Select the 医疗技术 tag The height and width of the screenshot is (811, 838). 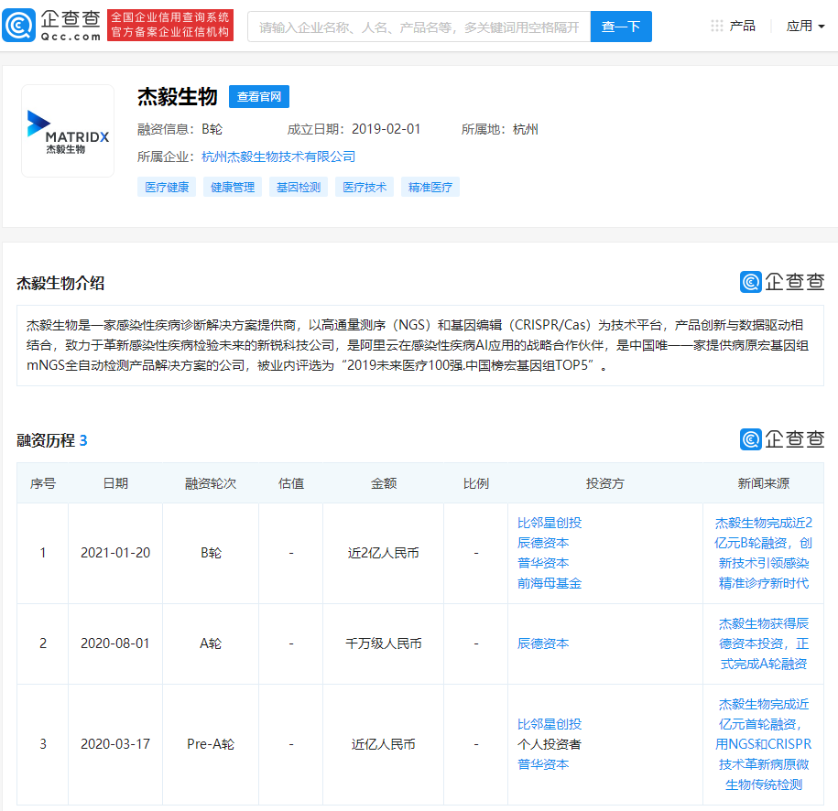coord(365,187)
